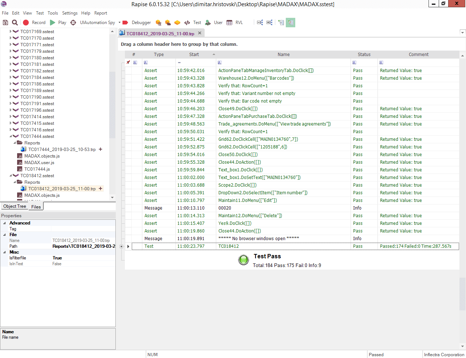This screenshot has height=358, width=466.
Task: Collapse the TC017444.sstest tree node
Action: [11, 136]
